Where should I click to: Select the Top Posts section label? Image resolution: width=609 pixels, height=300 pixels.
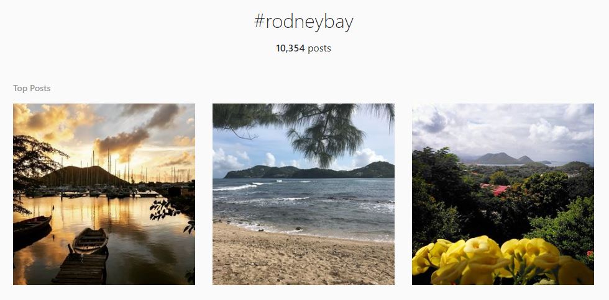(32, 88)
